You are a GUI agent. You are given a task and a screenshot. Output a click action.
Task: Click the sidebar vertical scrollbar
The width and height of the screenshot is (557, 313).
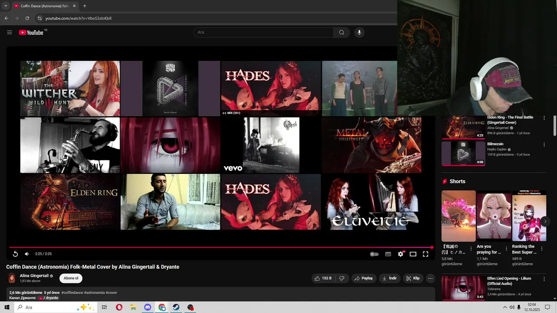[x=554, y=126]
